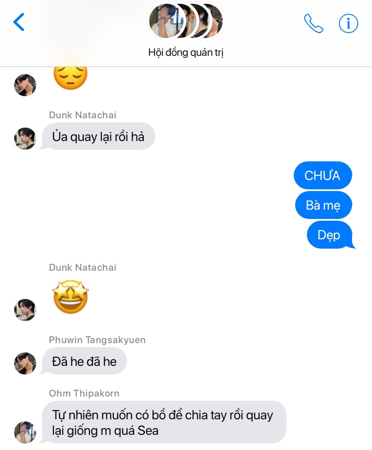Screen dimensions: 372x450
Task: Open avatar beside the pensive emoji
Action: click(x=25, y=85)
